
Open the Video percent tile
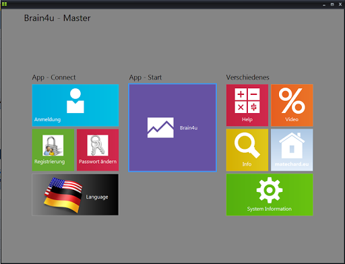(x=292, y=105)
